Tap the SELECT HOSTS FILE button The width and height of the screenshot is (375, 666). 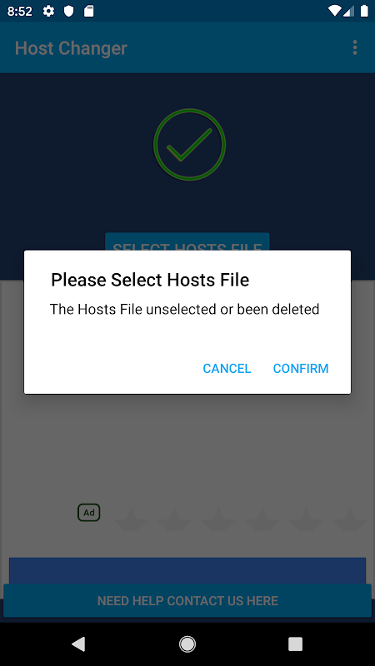pyautogui.click(x=187, y=242)
